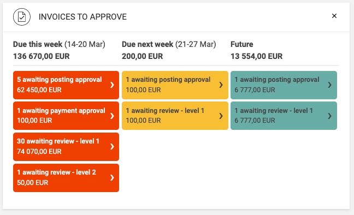
Task: Expand chevron on yellow awaiting posting approval card
Action: [x=221, y=85]
